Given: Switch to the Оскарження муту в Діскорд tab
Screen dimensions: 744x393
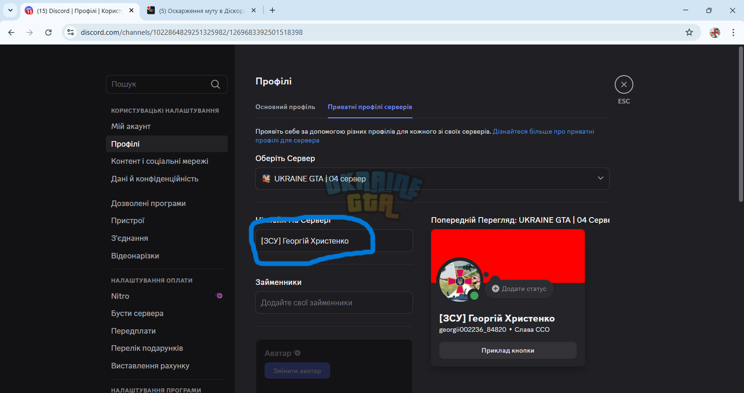Looking at the screenshot, I should pos(201,11).
